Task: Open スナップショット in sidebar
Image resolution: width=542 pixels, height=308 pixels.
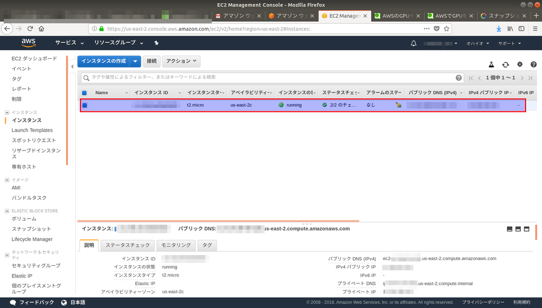Action: click(x=31, y=229)
